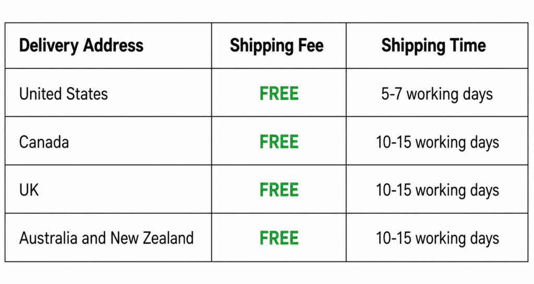The image size is (534, 284).
Task: Click Australia's 10-15 working days cell
Action: coord(438,239)
